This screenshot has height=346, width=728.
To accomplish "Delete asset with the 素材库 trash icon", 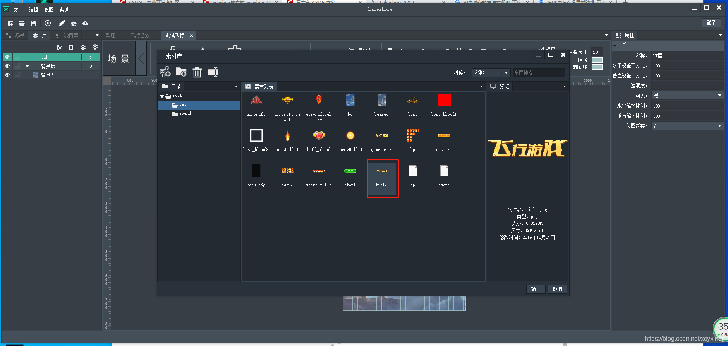I will (197, 72).
